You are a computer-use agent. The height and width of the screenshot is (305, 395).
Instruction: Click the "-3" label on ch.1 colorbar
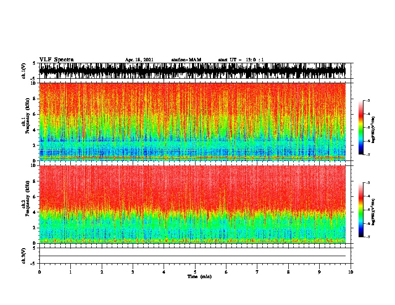tap(368, 100)
